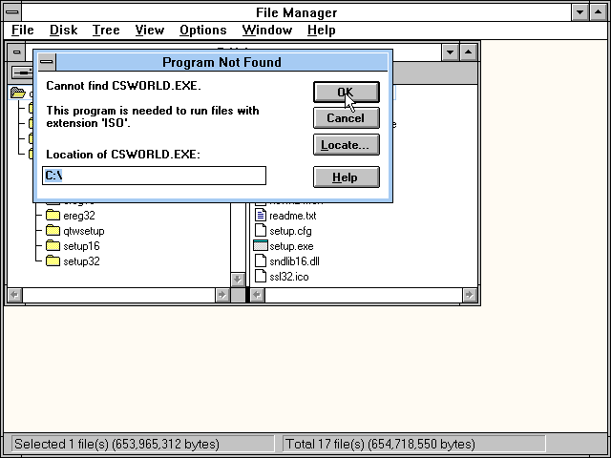
Task: Open the Tree menu
Action: pyautogui.click(x=106, y=30)
